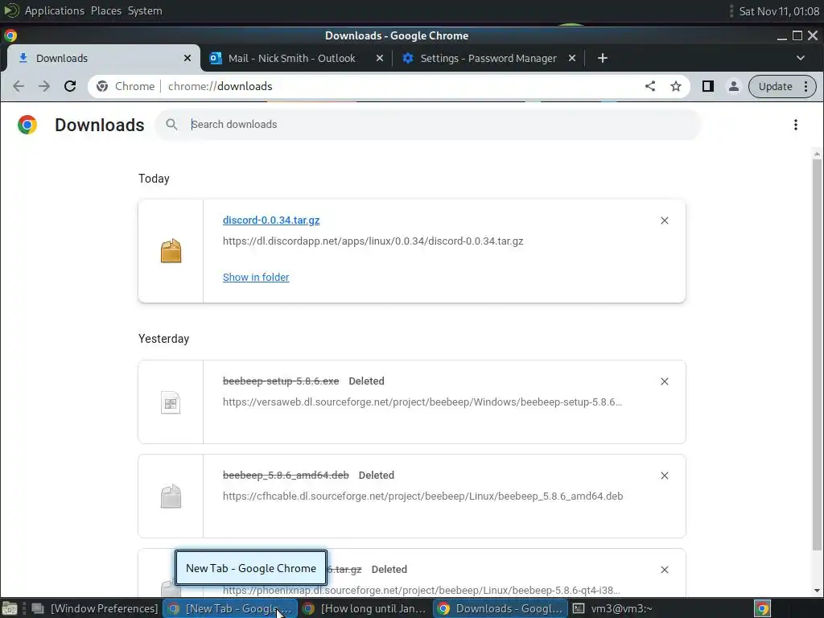The height and width of the screenshot is (618, 824).
Task: Open the System menu
Action: coord(145,10)
